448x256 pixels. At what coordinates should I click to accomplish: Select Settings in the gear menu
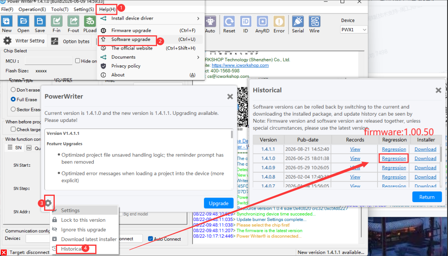[x=85, y=210]
